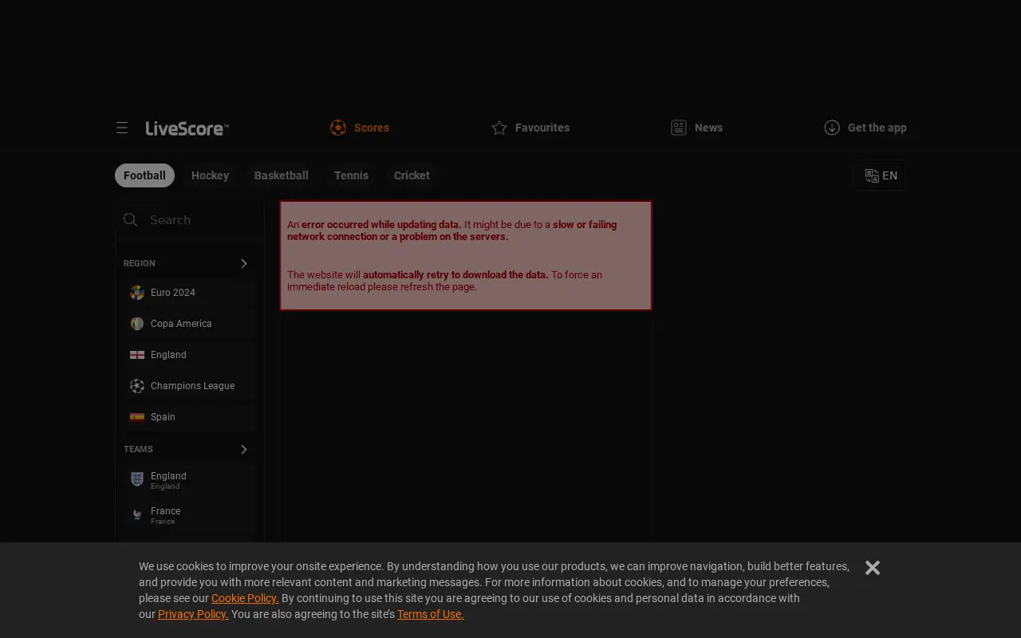1021x638 pixels.
Task: Switch to the Cricket tab
Action: (412, 175)
